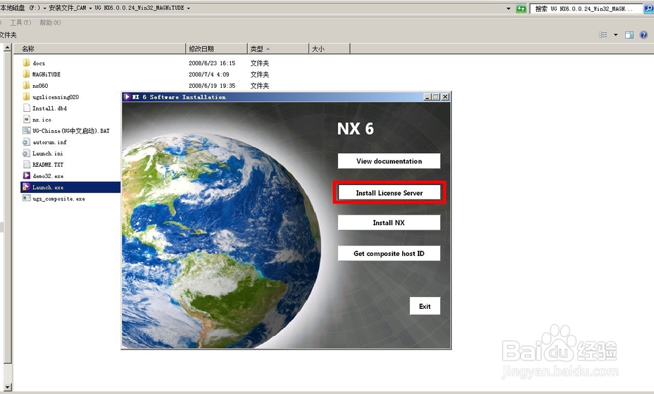Click NX installer title bar icon

126,97
